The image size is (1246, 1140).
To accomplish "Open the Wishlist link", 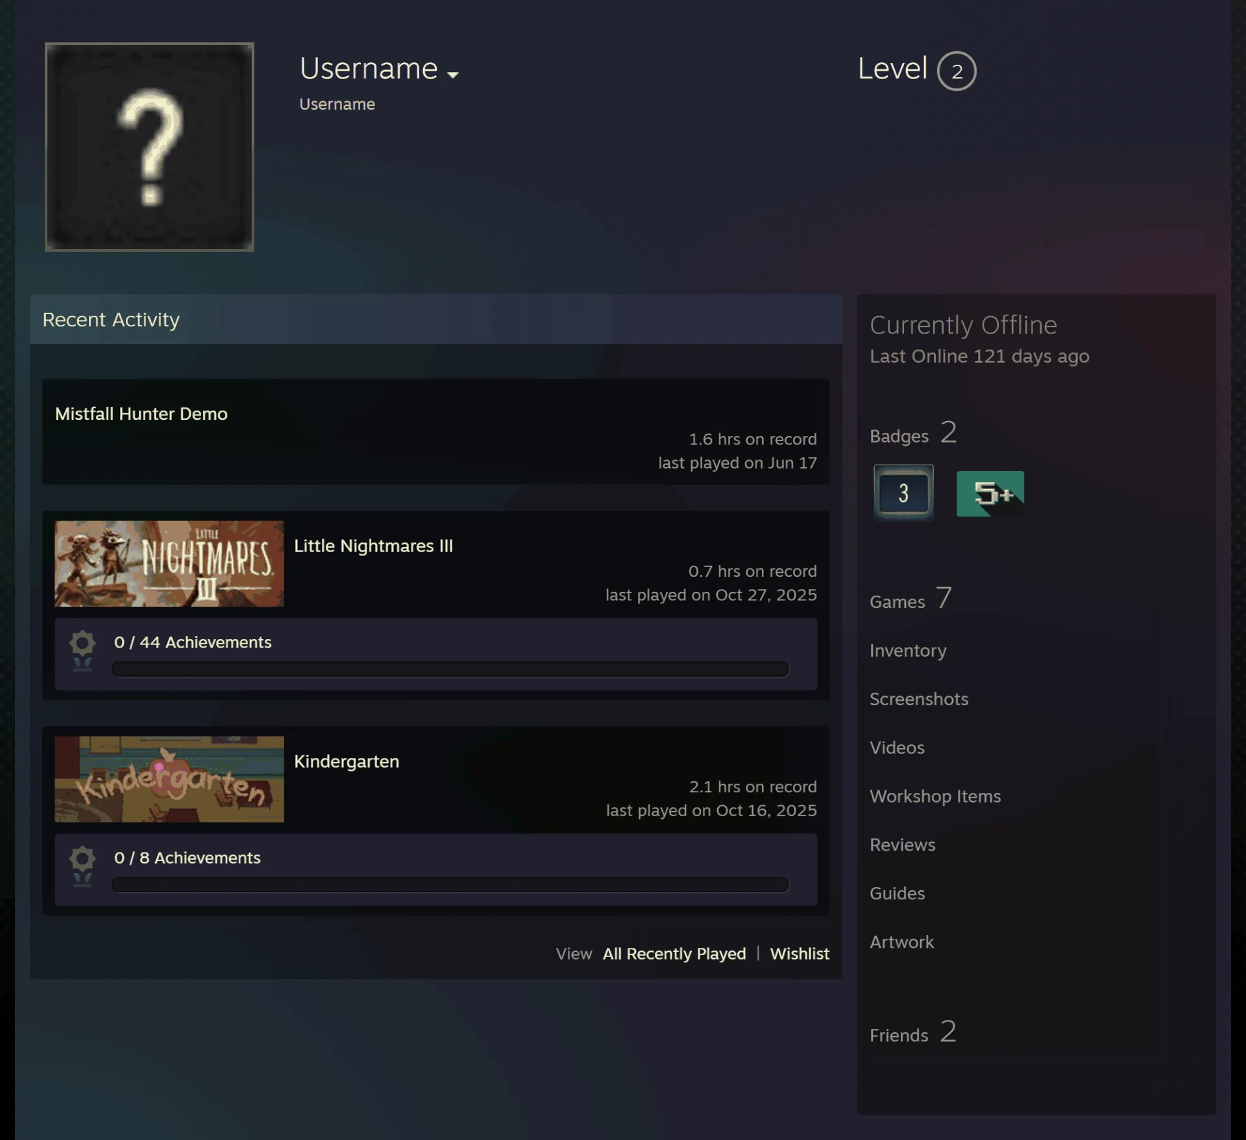I will [800, 954].
